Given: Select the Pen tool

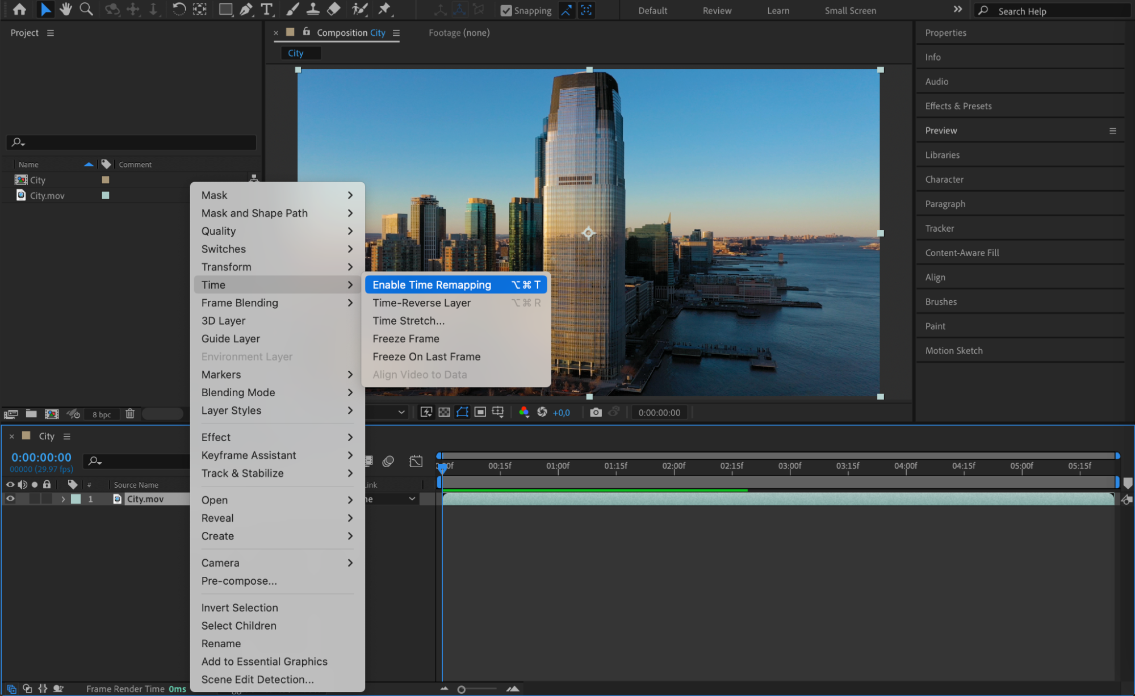Looking at the screenshot, I should 246,9.
